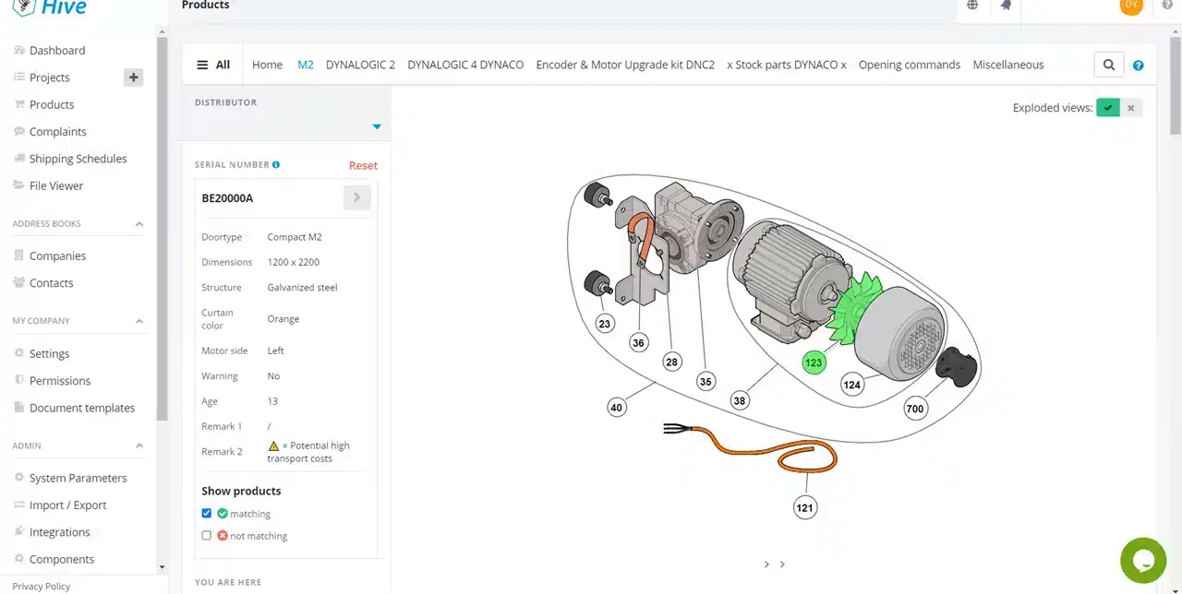This screenshot has height=594, width=1182.
Task: Select highlighted part number 123
Action: [814, 362]
